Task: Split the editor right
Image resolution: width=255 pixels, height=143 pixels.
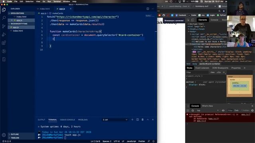Action: (x=148, y=9)
